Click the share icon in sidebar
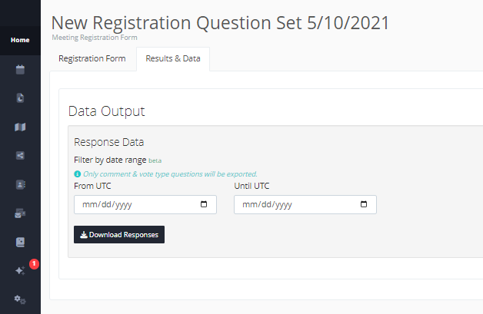This screenshot has width=483, height=314. click(20, 156)
